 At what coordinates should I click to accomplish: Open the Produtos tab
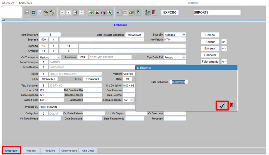[50, 151]
